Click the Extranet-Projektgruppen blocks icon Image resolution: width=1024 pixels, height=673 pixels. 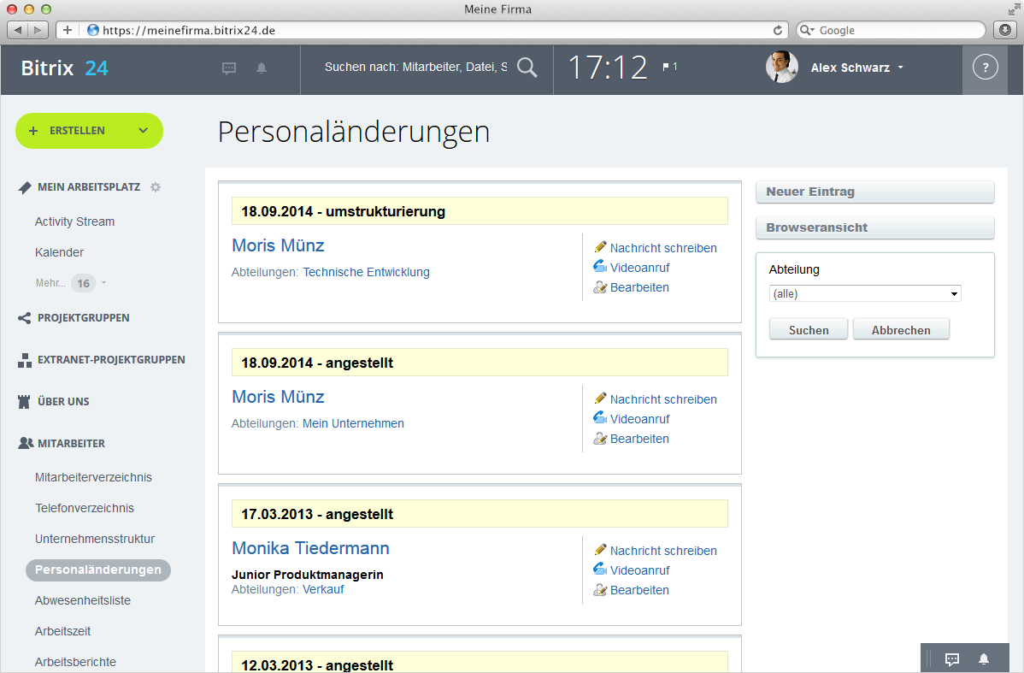point(24,360)
